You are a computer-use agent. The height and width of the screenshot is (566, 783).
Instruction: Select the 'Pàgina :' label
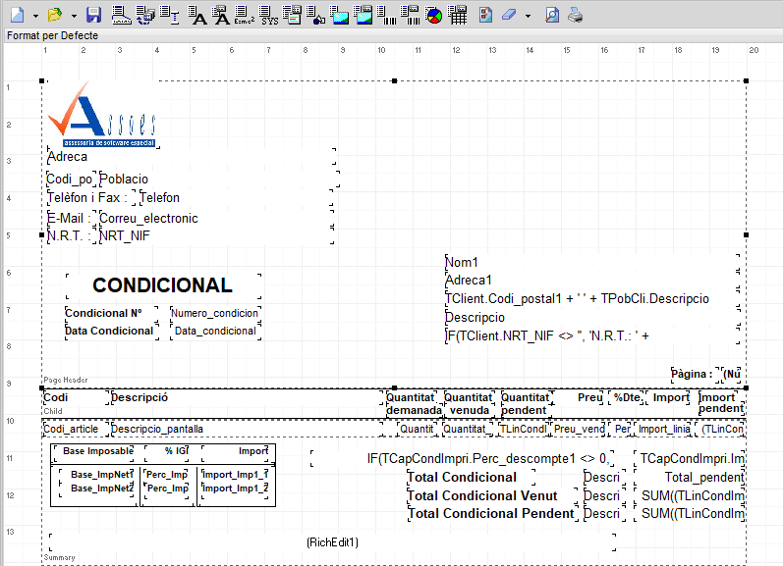coord(695,374)
